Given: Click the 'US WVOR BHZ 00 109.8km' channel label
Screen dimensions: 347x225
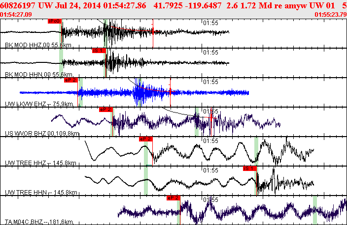Looking at the screenshot, I should pos(42,134).
